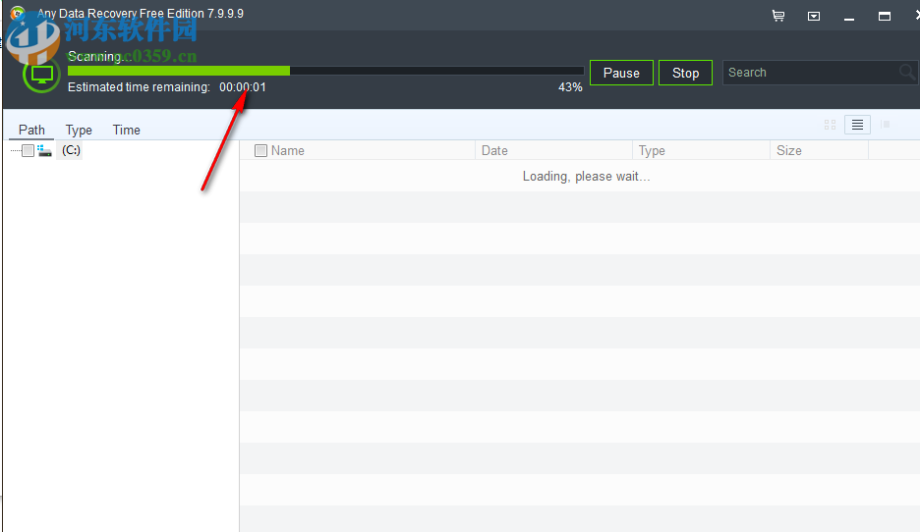Stop the scanning process
The width and height of the screenshot is (920, 532).
tap(685, 73)
